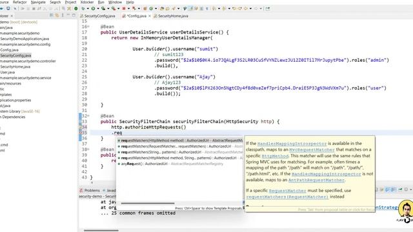Screen dimensions: 413x232
Task: Select Config.java in Package Explorer
Action: pos(9,50)
